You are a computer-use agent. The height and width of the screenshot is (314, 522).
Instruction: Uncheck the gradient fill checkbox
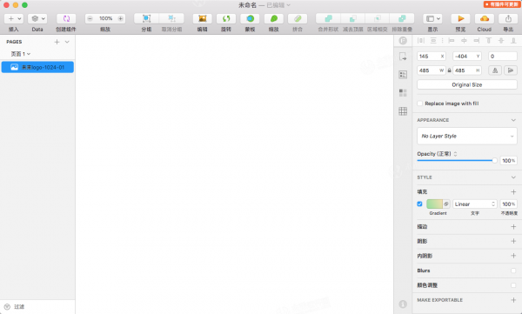[420, 204]
